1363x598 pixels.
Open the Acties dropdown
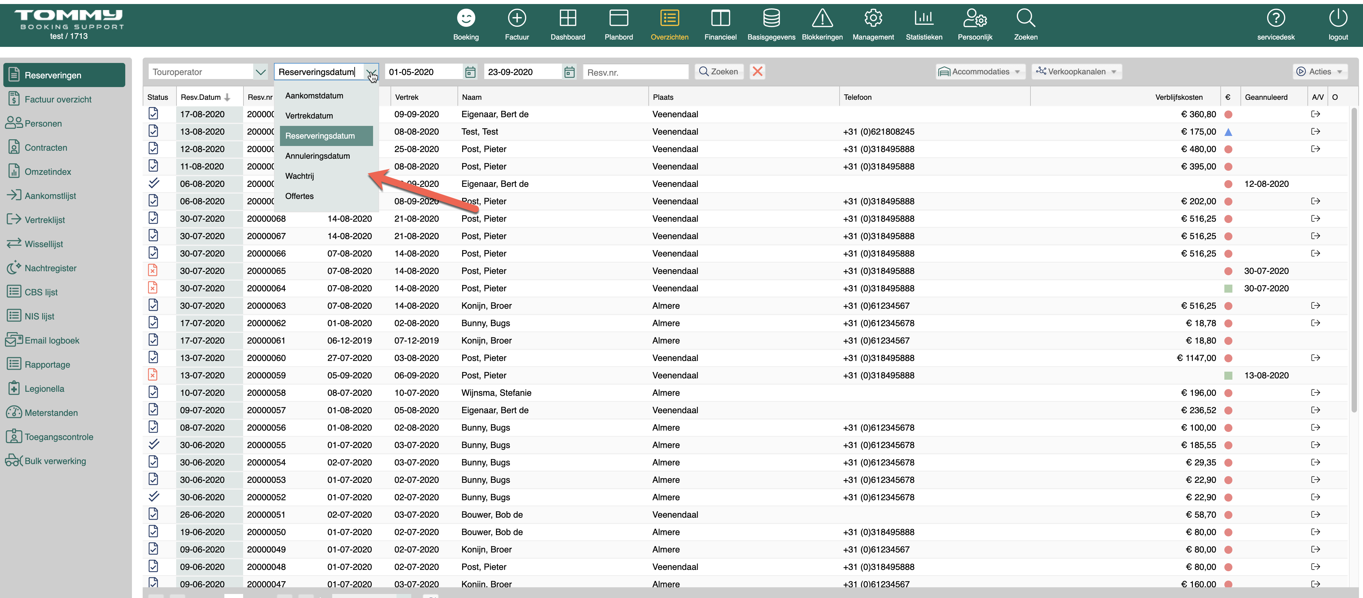click(x=1319, y=71)
